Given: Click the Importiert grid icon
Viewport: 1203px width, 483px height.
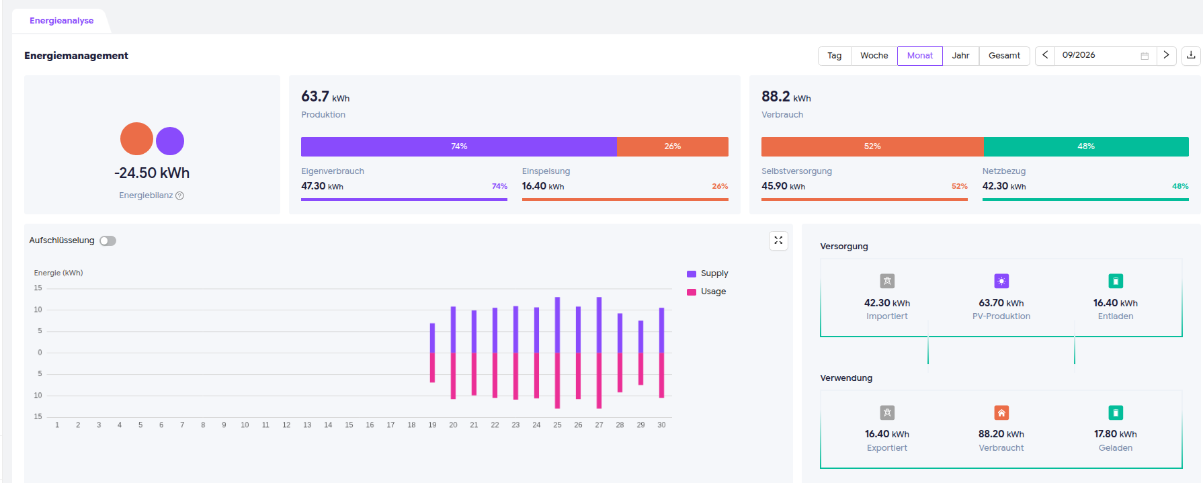Looking at the screenshot, I should (x=887, y=281).
